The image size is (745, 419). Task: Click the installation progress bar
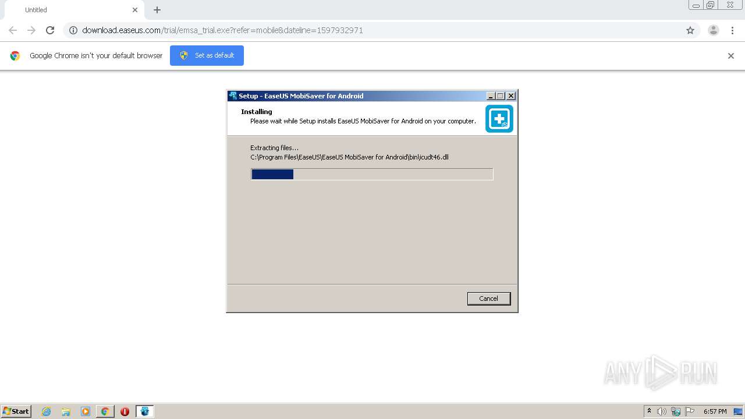(372, 174)
